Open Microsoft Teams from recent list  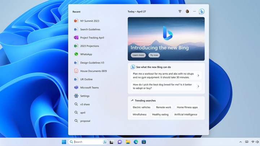pos(89,88)
